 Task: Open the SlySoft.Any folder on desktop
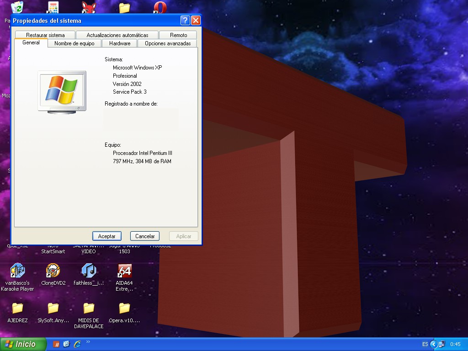tap(53, 308)
